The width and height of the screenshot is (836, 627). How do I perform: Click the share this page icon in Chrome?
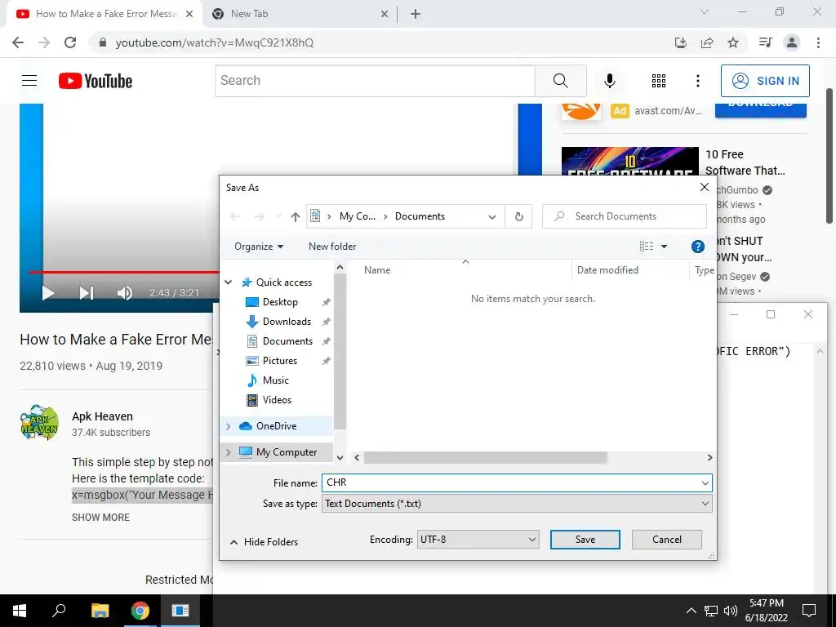click(x=707, y=42)
